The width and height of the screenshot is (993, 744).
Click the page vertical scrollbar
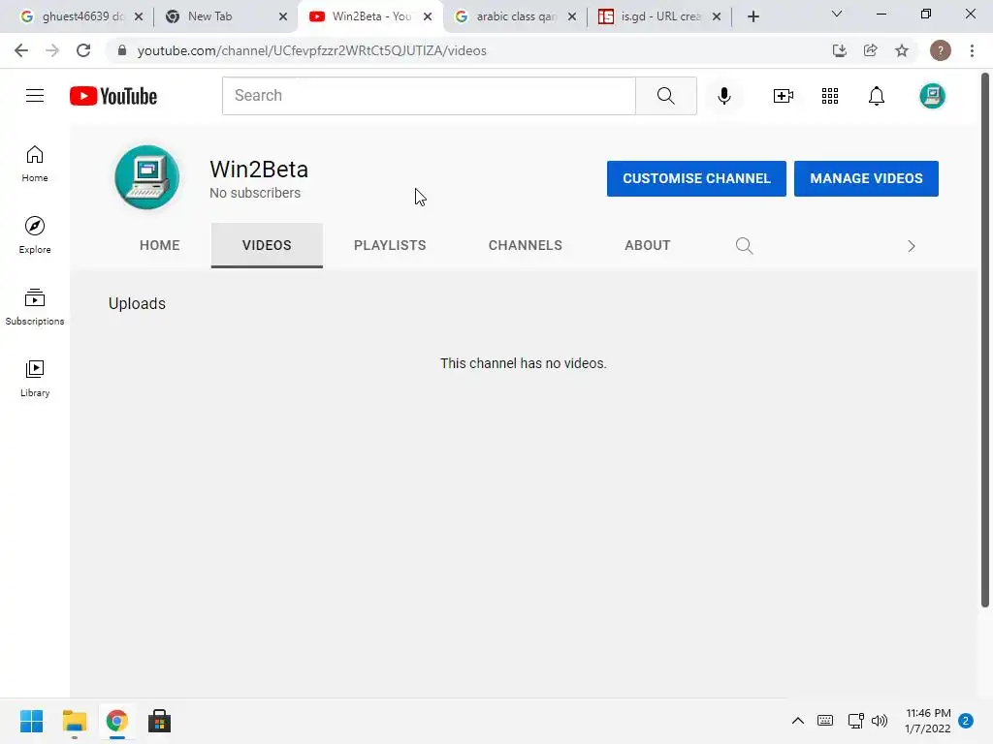pyautogui.click(x=985, y=340)
